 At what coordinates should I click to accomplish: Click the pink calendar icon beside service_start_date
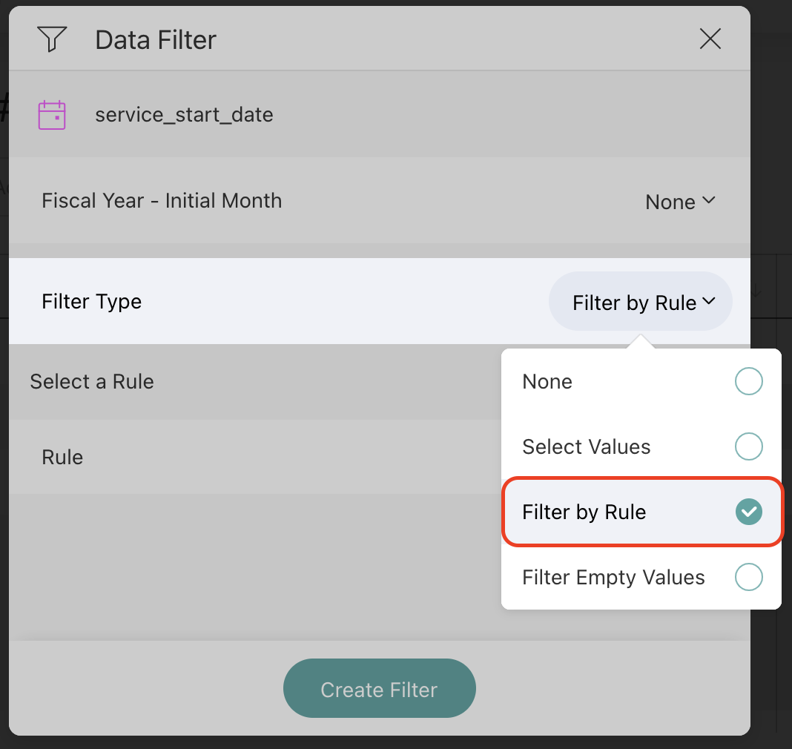pyautogui.click(x=52, y=115)
